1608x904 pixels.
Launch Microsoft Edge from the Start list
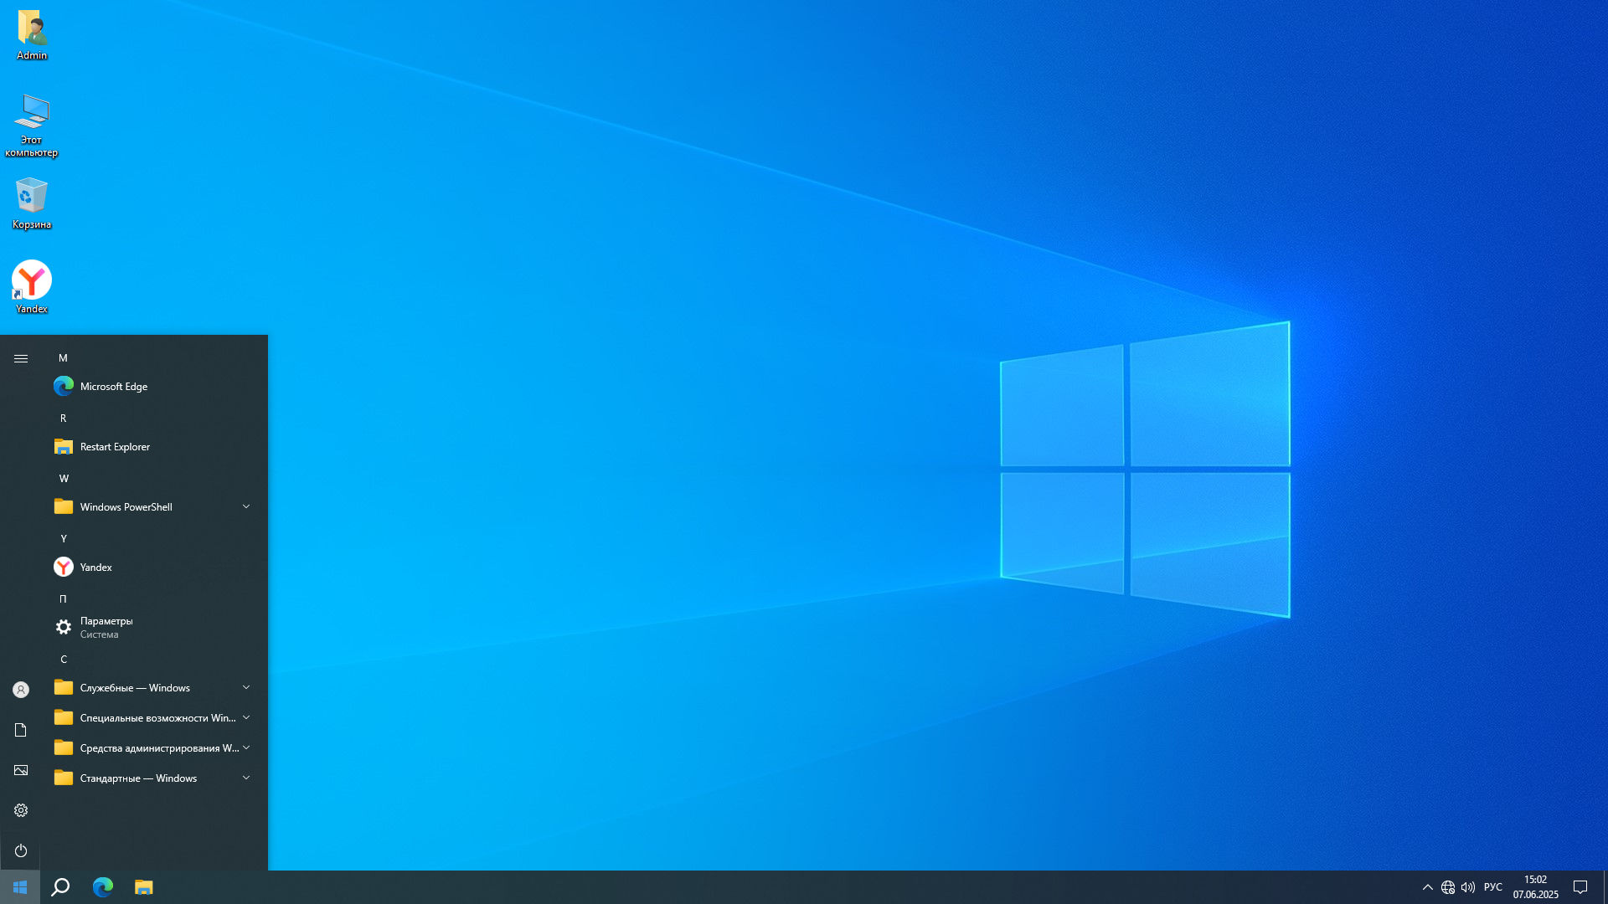coord(114,387)
